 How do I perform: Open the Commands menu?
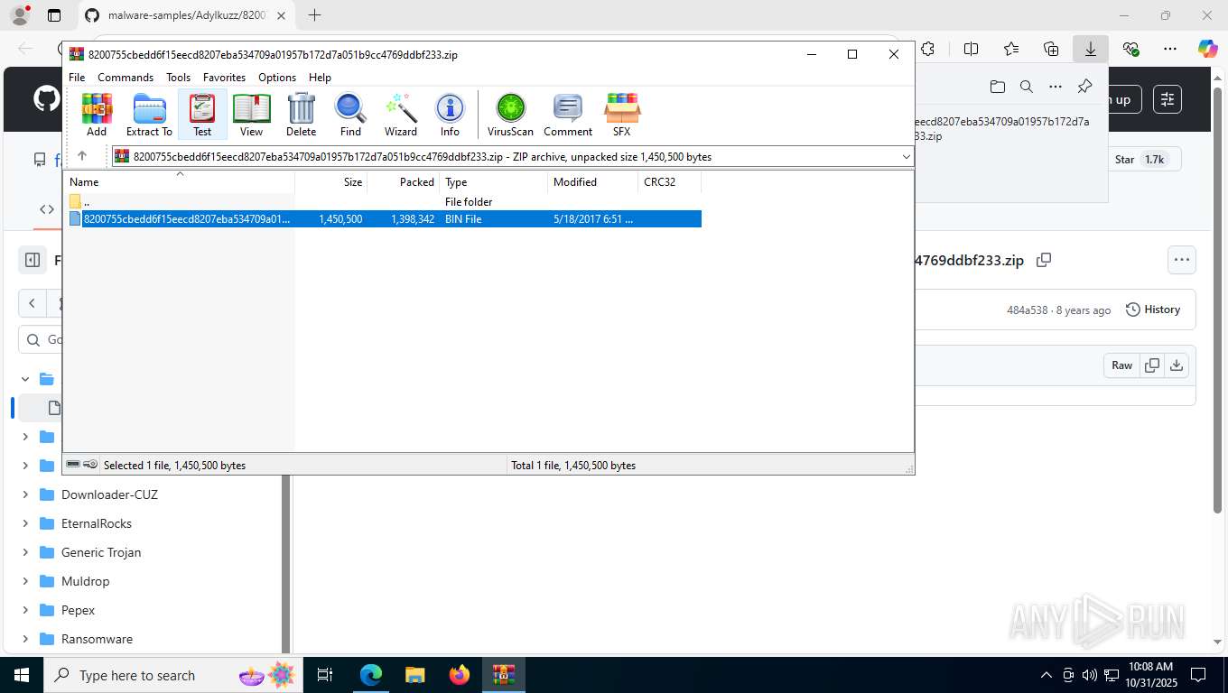(x=126, y=78)
